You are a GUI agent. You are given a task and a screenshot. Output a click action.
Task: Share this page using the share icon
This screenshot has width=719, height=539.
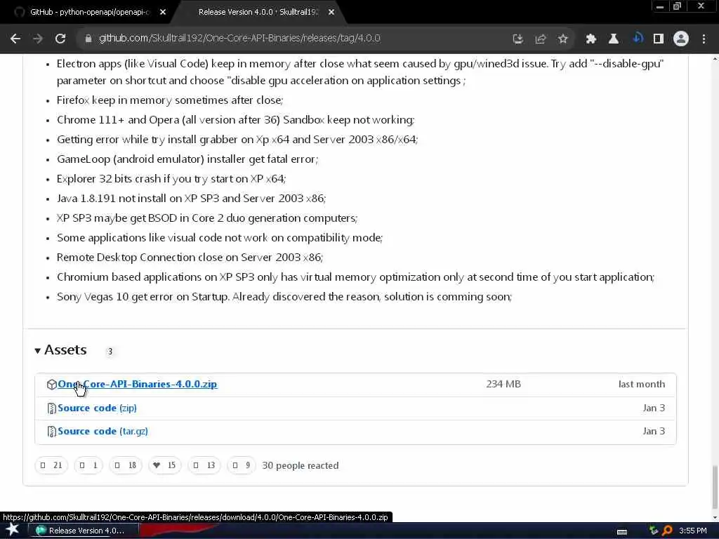pos(540,39)
